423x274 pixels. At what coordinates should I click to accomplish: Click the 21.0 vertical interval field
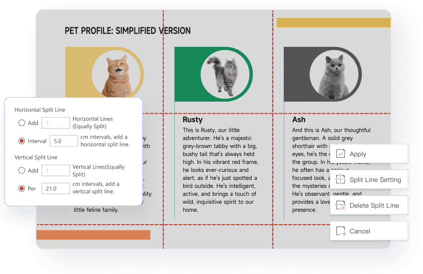coord(56,188)
